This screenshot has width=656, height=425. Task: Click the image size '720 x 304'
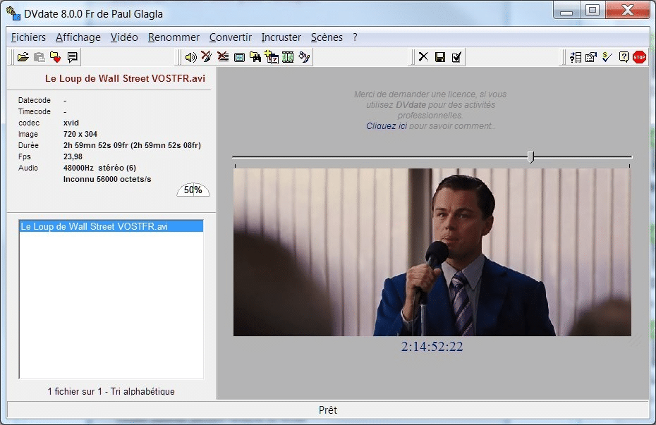(80, 134)
